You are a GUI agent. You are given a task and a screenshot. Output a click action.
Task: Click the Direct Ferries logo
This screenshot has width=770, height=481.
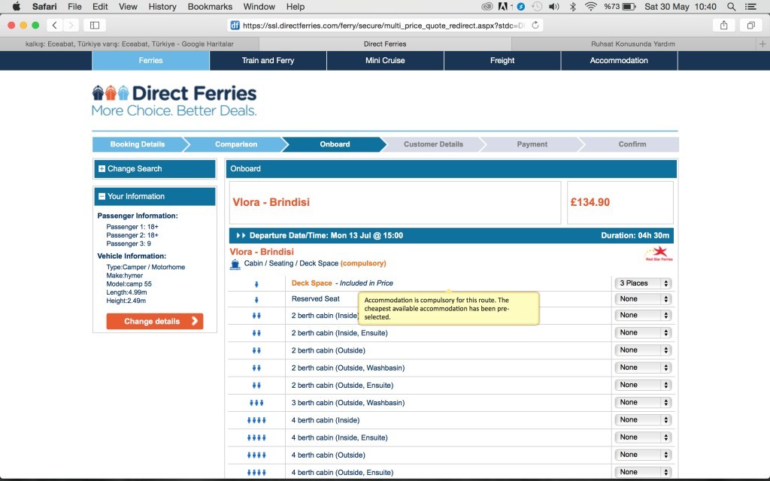point(174,101)
